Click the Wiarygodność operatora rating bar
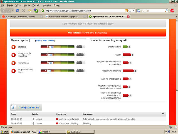Viewport: 178px width, 134px height. (58, 55)
